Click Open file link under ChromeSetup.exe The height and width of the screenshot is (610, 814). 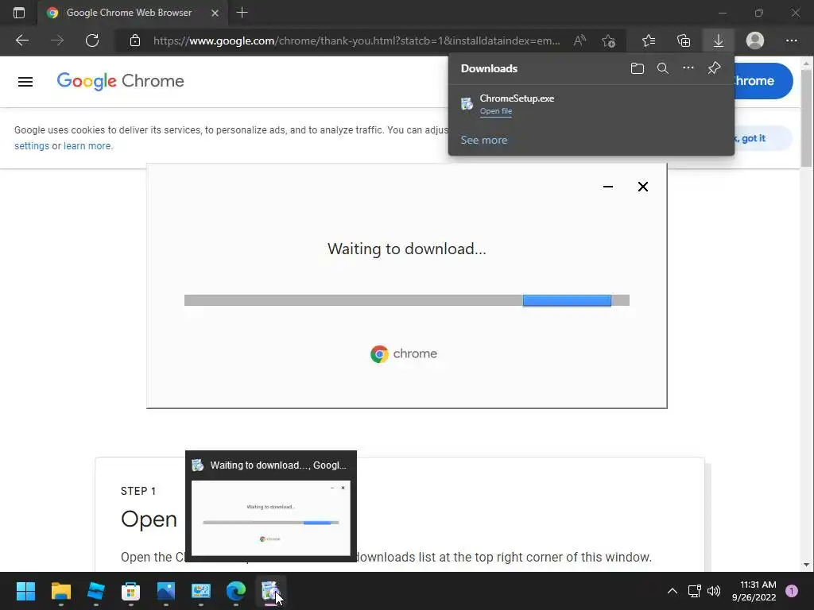point(496,111)
